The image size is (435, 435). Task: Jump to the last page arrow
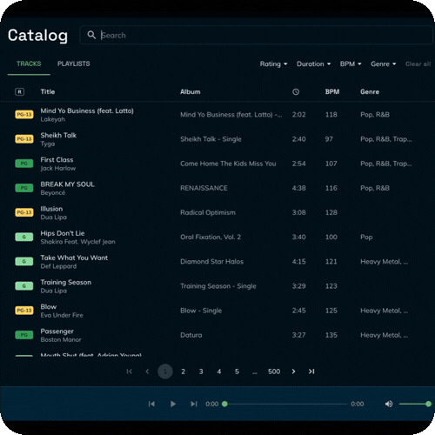click(311, 371)
